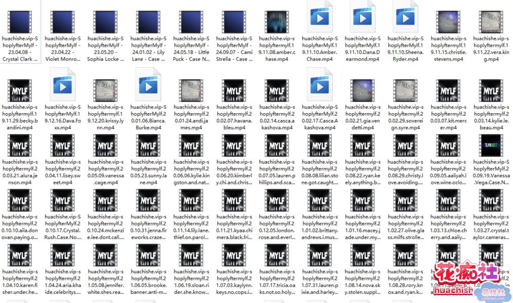Image resolution: width=513 pixels, height=303 pixels.
Task: Click the file name containing "21.07.31.lauren.pixie"
Action: pos(320,282)
